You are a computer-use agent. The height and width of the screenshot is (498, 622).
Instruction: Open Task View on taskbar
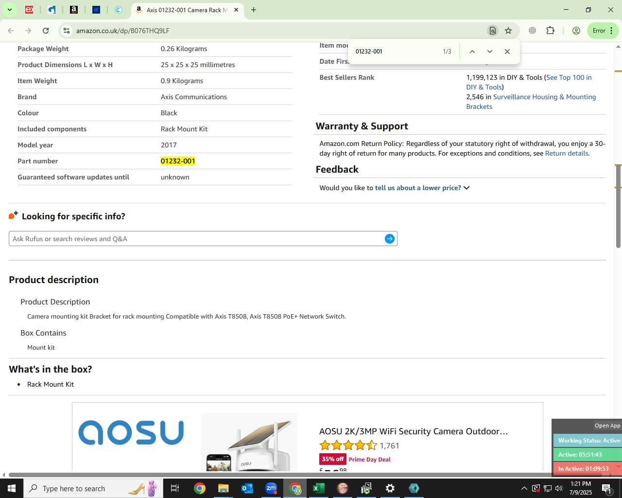(x=175, y=488)
